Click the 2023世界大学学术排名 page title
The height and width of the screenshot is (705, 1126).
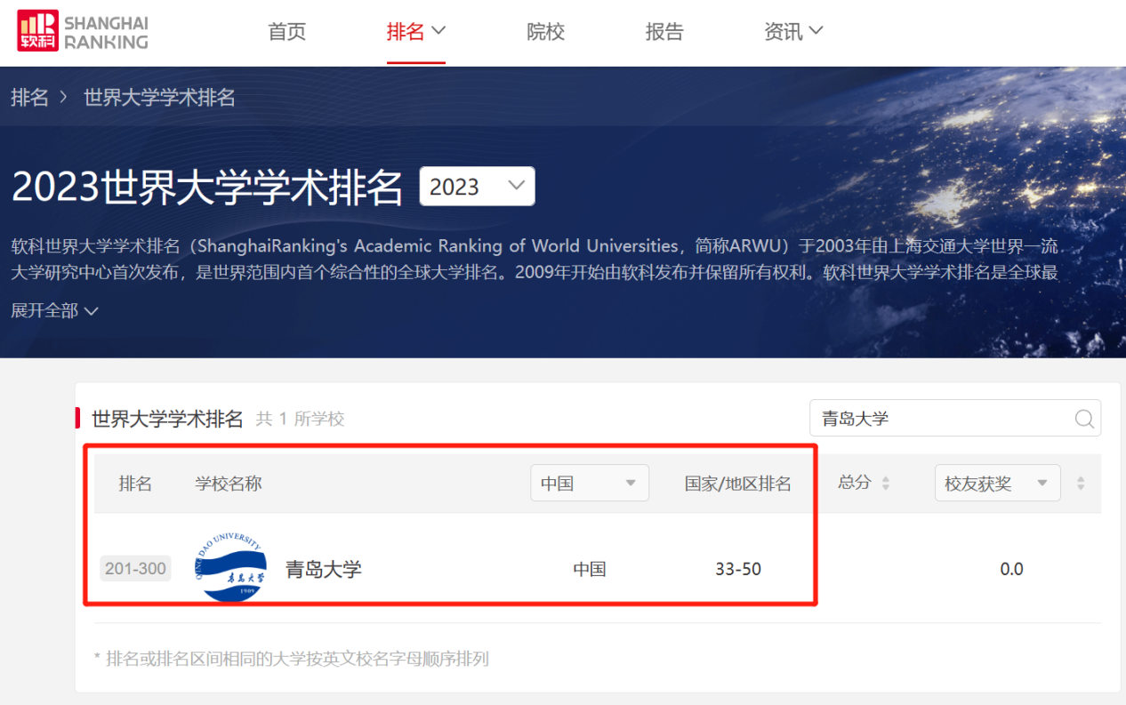pyautogui.click(x=207, y=187)
